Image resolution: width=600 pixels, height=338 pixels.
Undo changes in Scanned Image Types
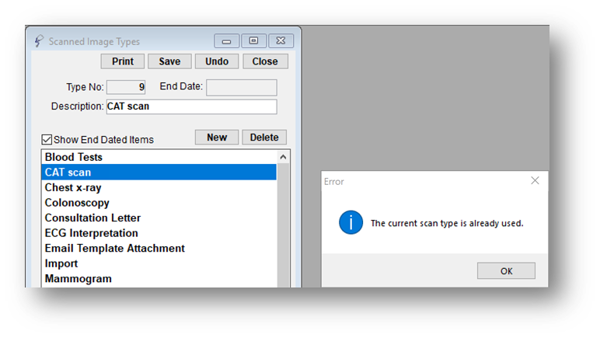[x=217, y=61]
